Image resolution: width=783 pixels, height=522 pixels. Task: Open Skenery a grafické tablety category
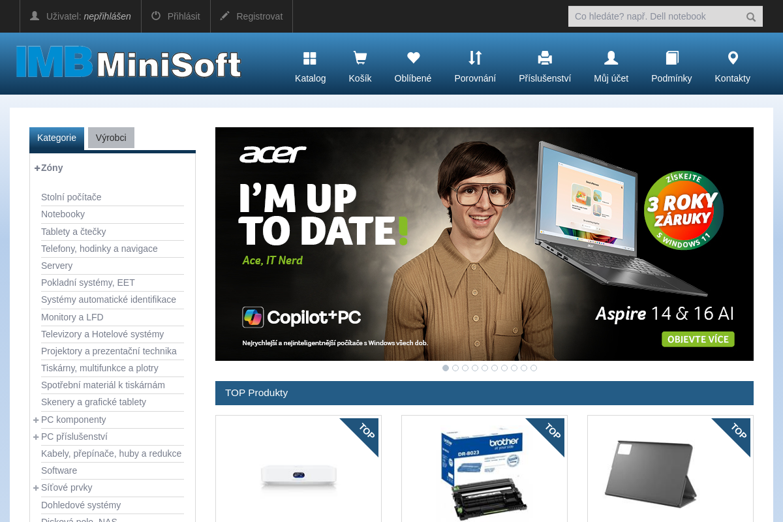tap(93, 402)
